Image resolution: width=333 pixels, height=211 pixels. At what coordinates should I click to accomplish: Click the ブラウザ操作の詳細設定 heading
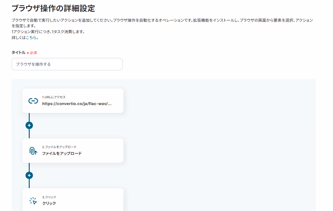(53, 8)
